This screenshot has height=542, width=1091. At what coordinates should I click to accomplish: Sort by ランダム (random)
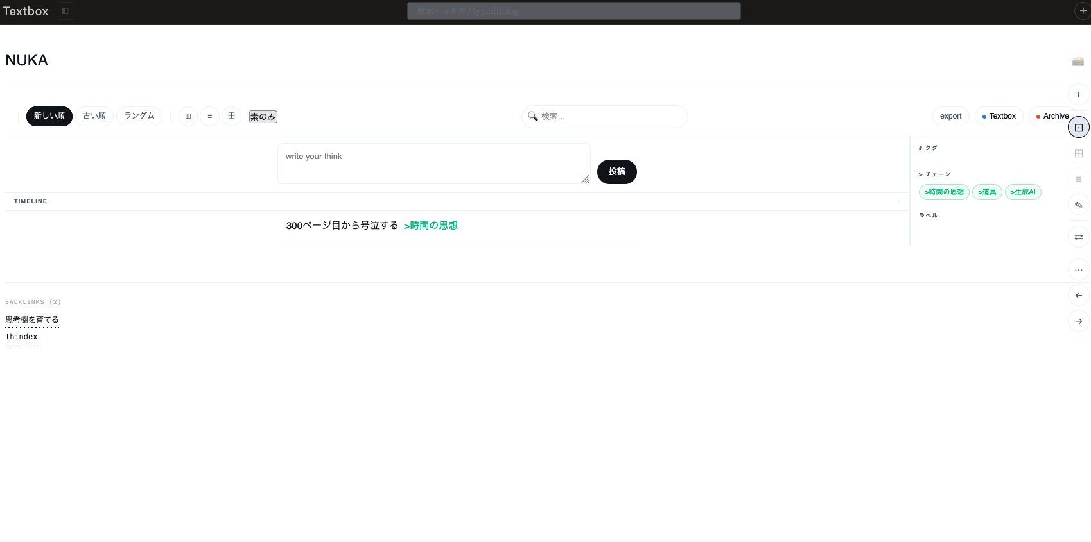(x=139, y=116)
